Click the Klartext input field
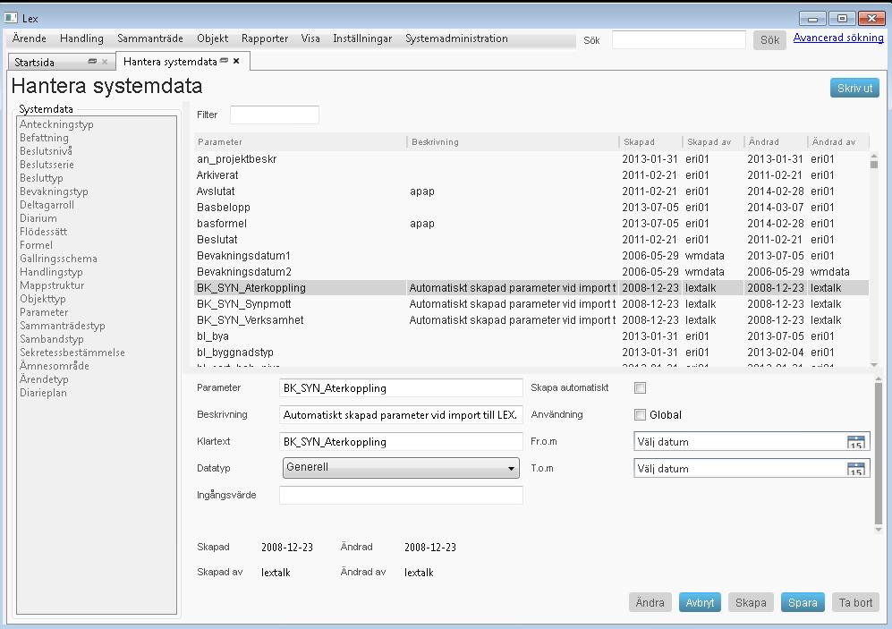The height and width of the screenshot is (629, 892). [x=401, y=441]
